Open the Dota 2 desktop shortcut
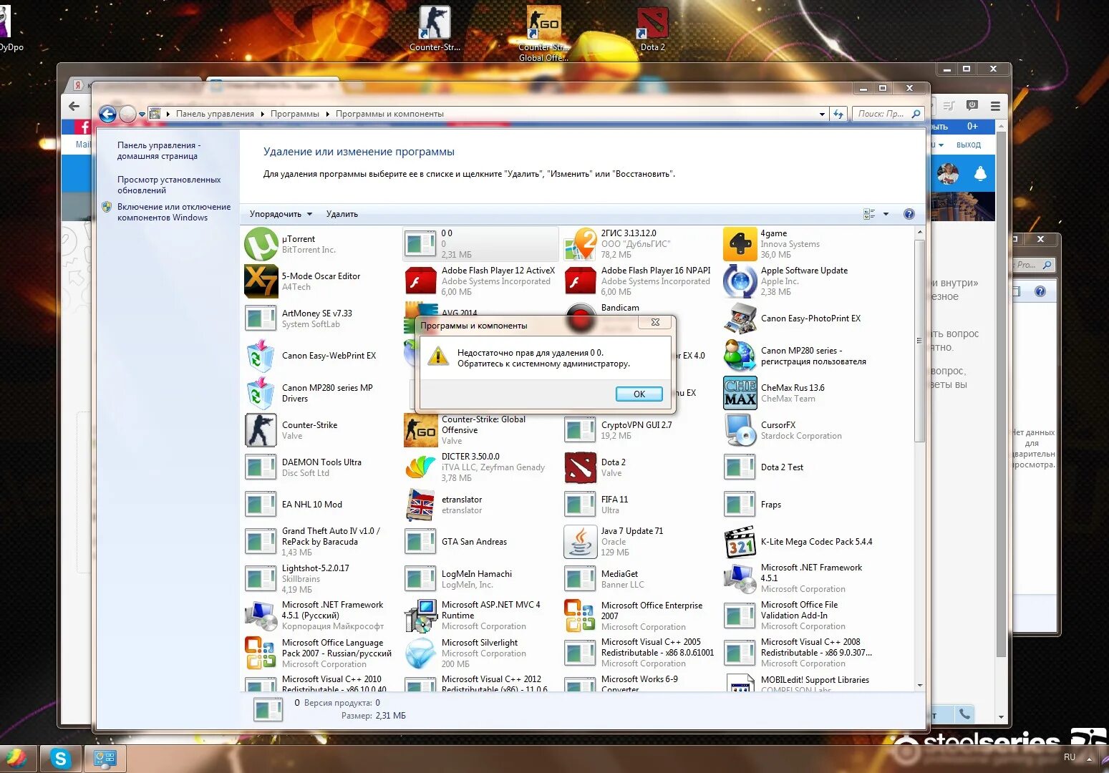This screenshot has width=1109, height=773. pos(652,29)
